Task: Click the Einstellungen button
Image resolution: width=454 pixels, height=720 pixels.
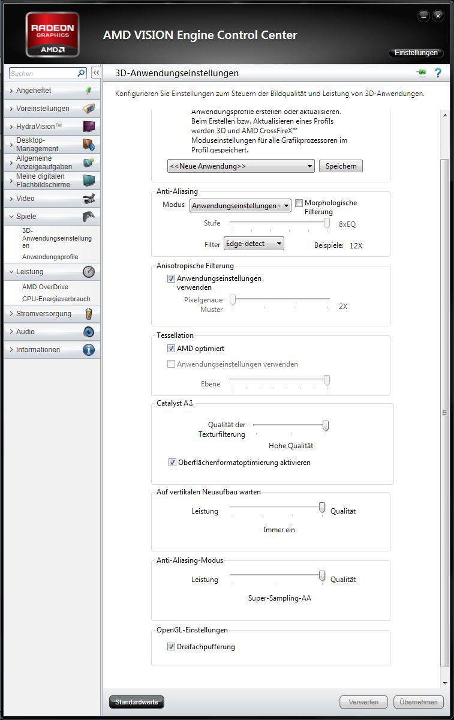Action: tap(416, 53)
